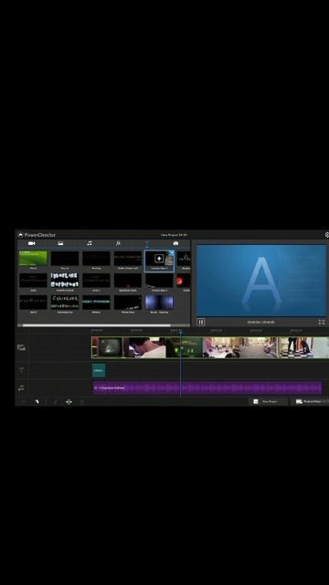Expand preview to full screen
This screenshot has height=585, width=329.
click(322, 322)
